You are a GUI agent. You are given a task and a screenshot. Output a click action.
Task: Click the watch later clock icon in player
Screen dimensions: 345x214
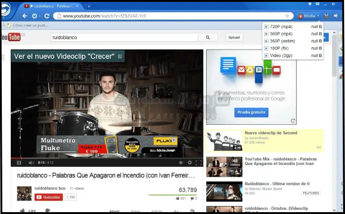pos(181,163)
